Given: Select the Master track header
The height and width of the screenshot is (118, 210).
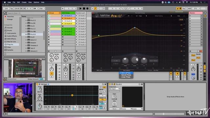Looking at the screenshot, I should pyautogui.click(x=196, y=13).
